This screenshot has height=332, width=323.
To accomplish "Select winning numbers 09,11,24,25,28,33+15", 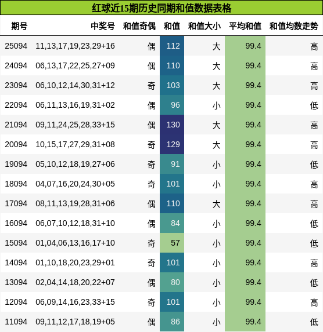I will point(75,125).
